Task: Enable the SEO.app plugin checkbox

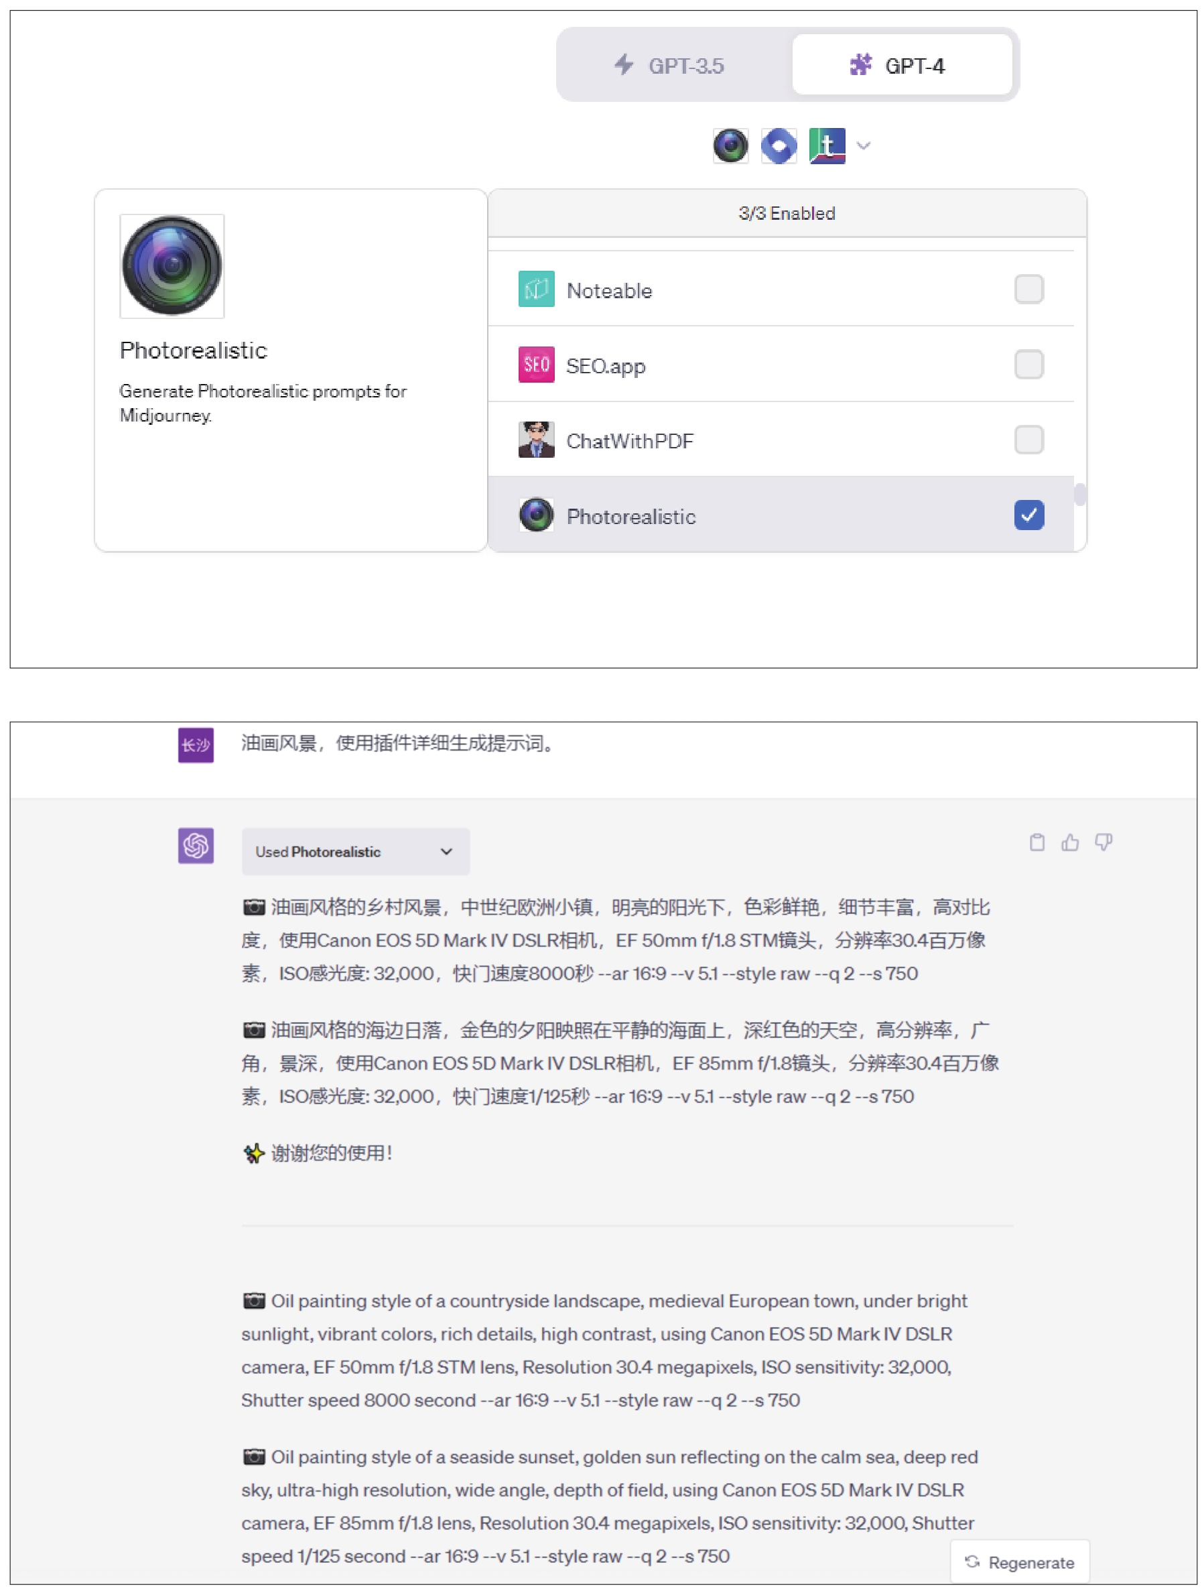Action: pos(1028,365)
